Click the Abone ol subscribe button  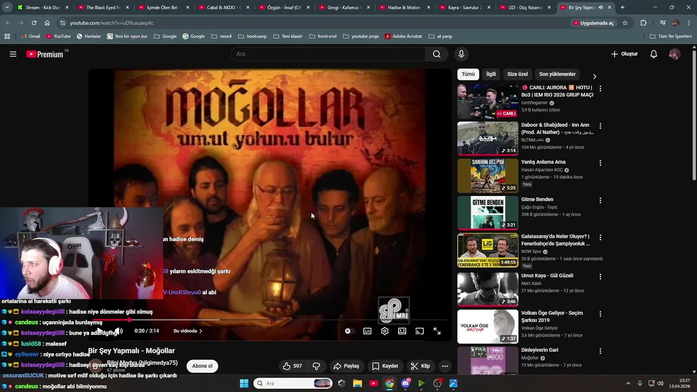[202, 366]
